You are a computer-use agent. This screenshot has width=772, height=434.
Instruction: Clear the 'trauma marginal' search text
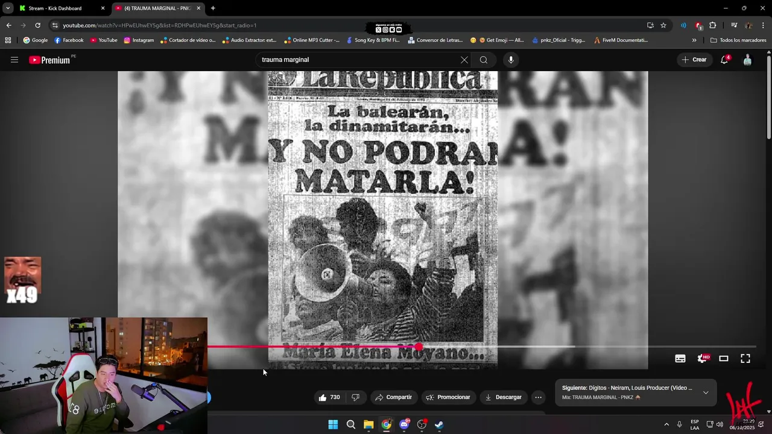point(464,60)
